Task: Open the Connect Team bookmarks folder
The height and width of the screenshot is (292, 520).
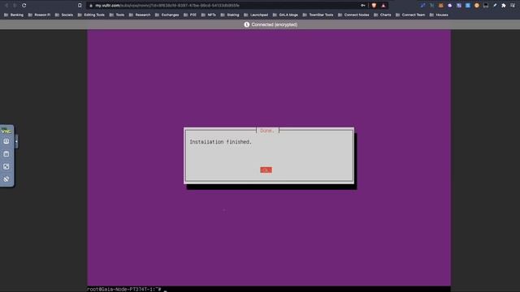Action: (x=410, y=15)
